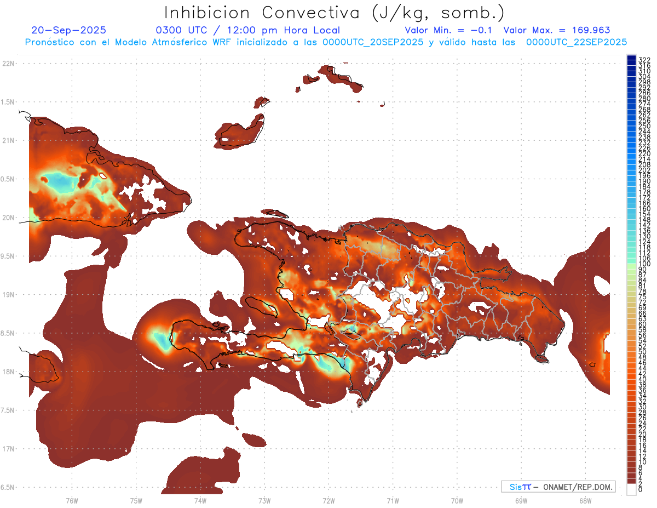This screenshot has width=657, height=508.
Task: Click the time '0300 UTC / 12:00 pm Hora Local'
Action: point(248,30)
